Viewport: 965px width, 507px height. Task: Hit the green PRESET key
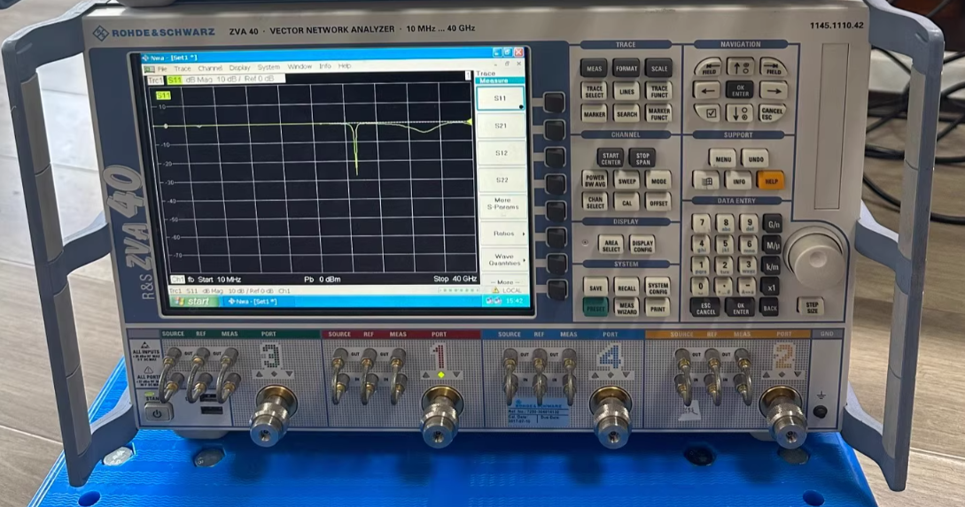(x=595, y=308)
